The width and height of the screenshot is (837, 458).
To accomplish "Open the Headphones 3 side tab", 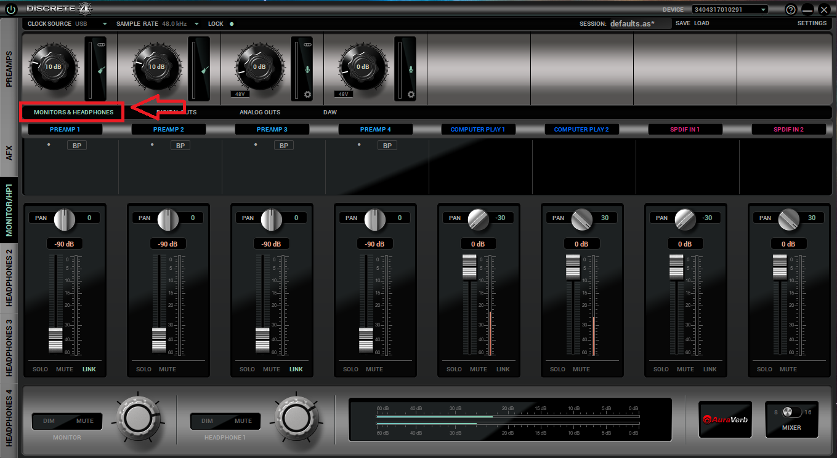I will pyautogui.click(x=9, y=347).
